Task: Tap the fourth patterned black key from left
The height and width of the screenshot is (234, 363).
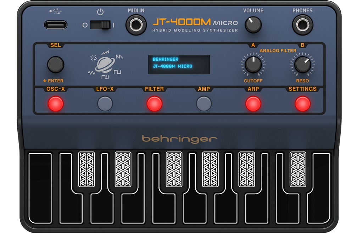Action: 210,169
